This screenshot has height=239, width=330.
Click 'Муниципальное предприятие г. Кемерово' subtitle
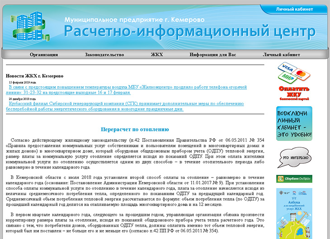pos(134,20)
